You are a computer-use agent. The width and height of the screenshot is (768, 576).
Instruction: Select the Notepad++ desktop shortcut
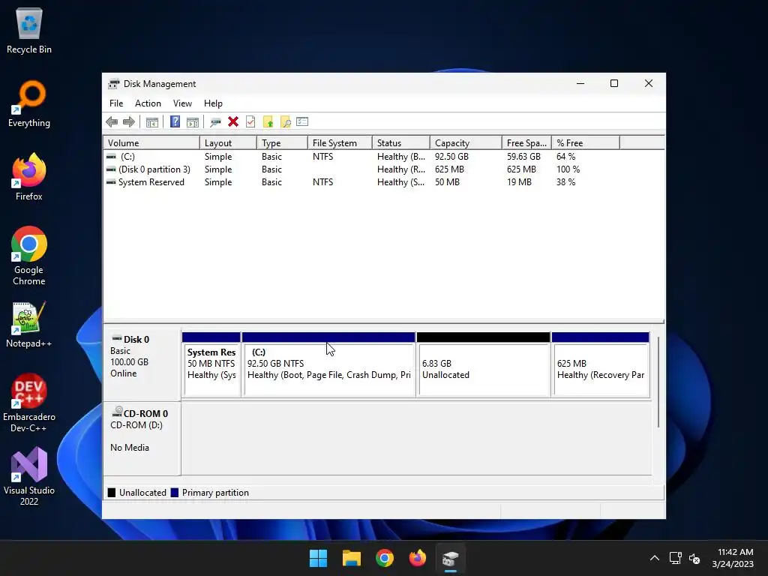(29, 325)
